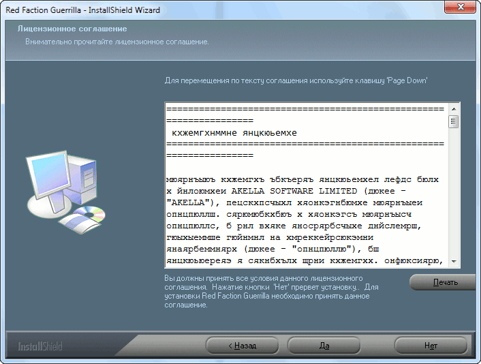Click the 'Page Down' instruction text
The image size is (481, 364).
coord(296,80)
